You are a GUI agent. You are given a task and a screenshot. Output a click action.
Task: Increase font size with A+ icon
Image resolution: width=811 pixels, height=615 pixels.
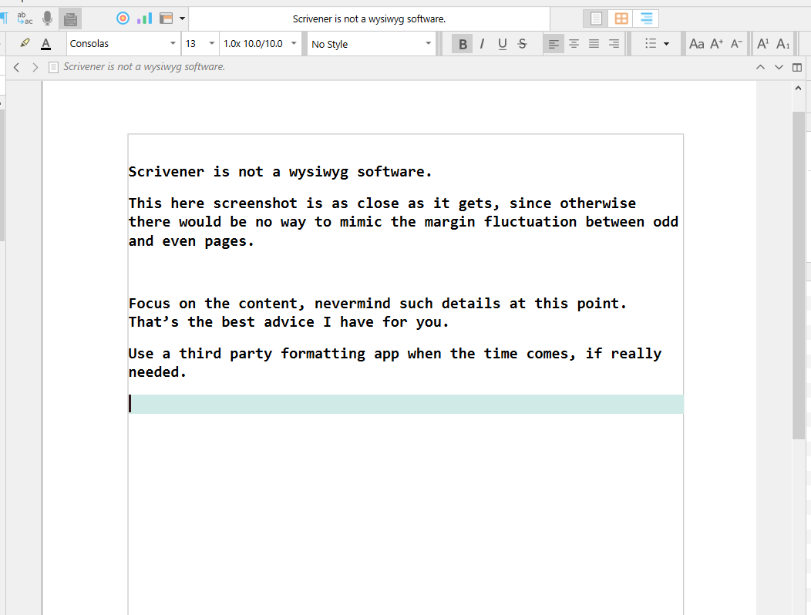(716, 44)
